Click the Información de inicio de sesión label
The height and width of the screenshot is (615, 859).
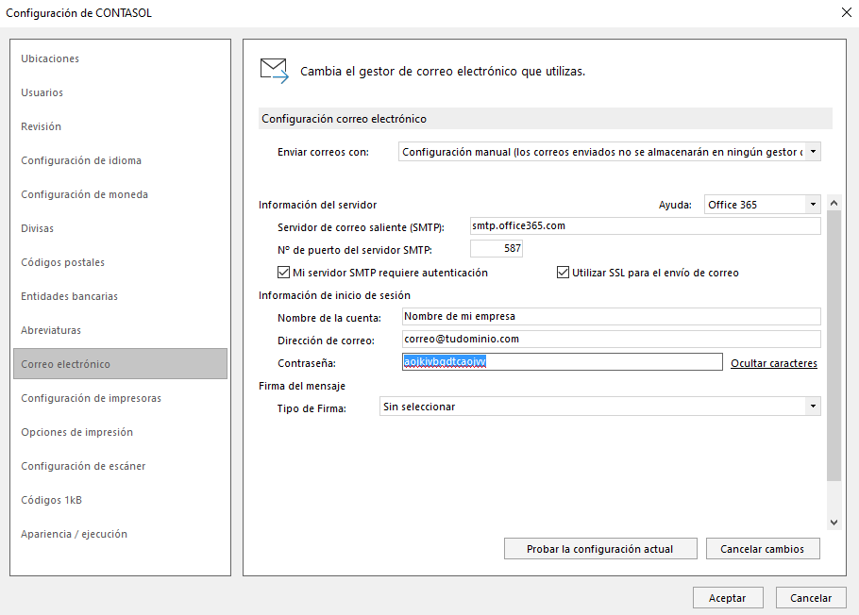pos(334,296)
